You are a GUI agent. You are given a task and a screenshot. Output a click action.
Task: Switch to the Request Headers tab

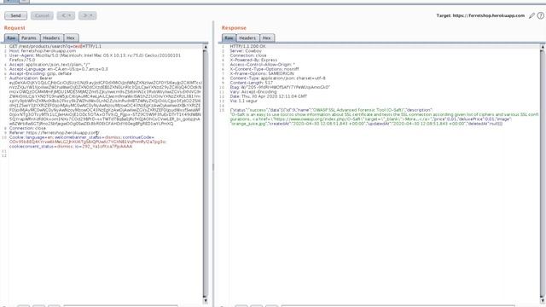tap(51, 38)
